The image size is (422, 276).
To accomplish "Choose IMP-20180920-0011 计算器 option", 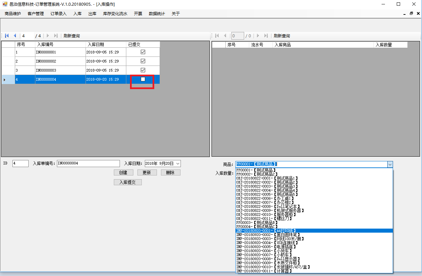I will pyautogui.click(x=314, y=271).
